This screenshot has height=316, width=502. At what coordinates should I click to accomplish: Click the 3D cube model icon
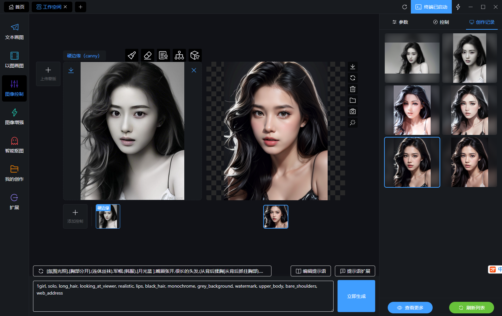tap(195, 55)
